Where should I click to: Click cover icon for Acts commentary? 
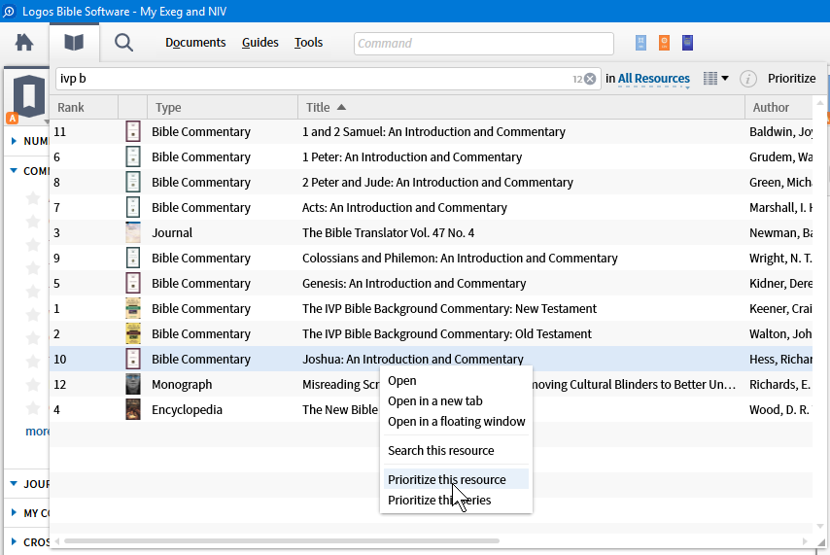tap(133, 207)
